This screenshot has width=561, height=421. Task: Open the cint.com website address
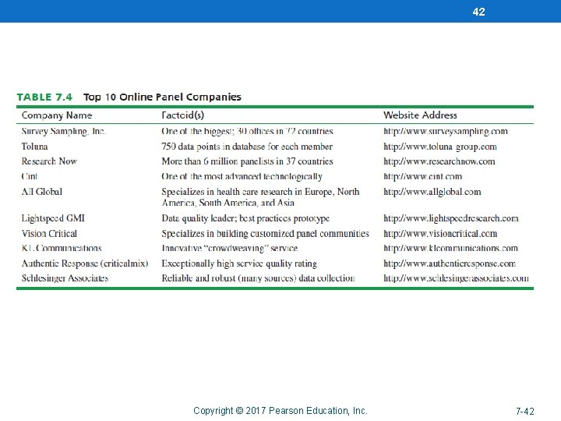(x=423, y=176)
